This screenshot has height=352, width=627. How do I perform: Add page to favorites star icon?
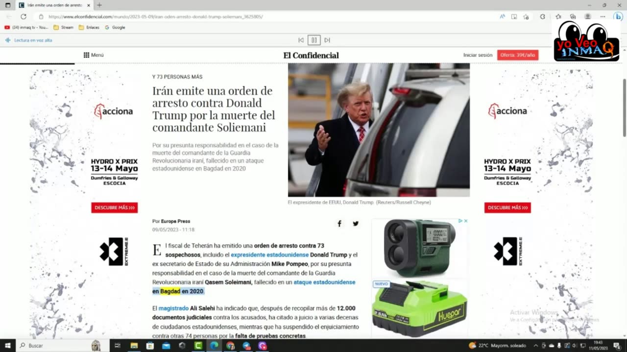[526, 17]
